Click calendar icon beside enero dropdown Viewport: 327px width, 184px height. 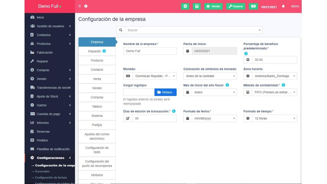pyautogui.click(x=188, y=92)
